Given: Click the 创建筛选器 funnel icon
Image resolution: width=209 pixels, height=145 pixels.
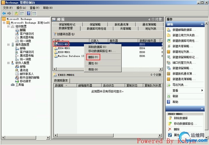Looking at the screenshot, I should [x=55, y=34].
